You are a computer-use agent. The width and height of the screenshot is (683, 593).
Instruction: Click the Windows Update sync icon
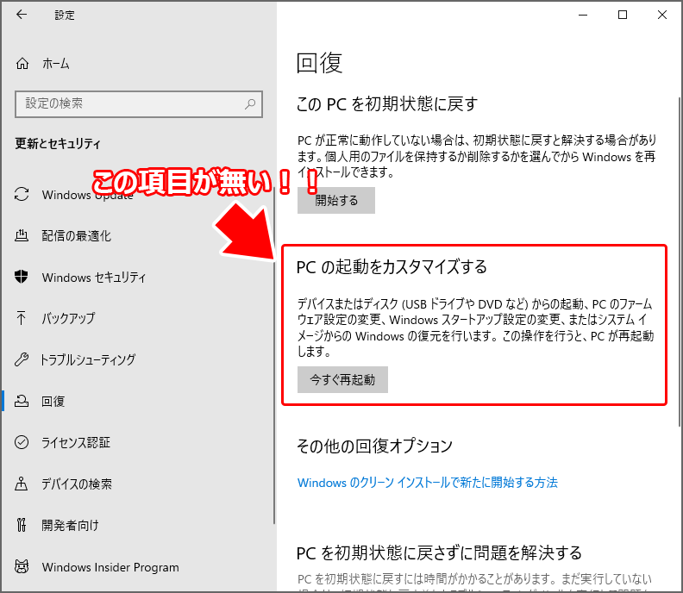(x=22, y=194)
